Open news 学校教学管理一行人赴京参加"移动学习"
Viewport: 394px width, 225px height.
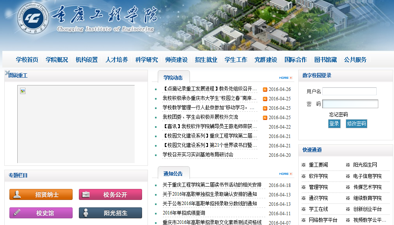tap(208, 107)
